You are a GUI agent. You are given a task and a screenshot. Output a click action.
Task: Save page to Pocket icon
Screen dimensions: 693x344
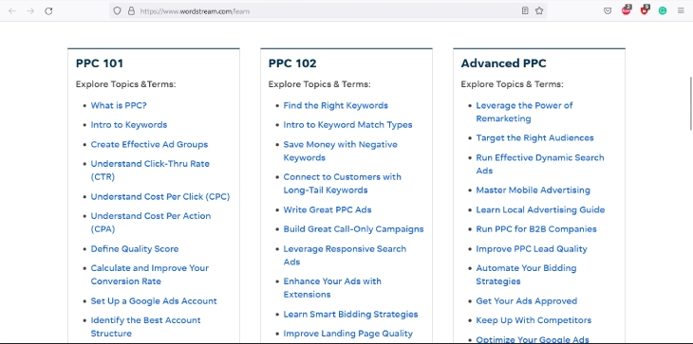(608, 11)
